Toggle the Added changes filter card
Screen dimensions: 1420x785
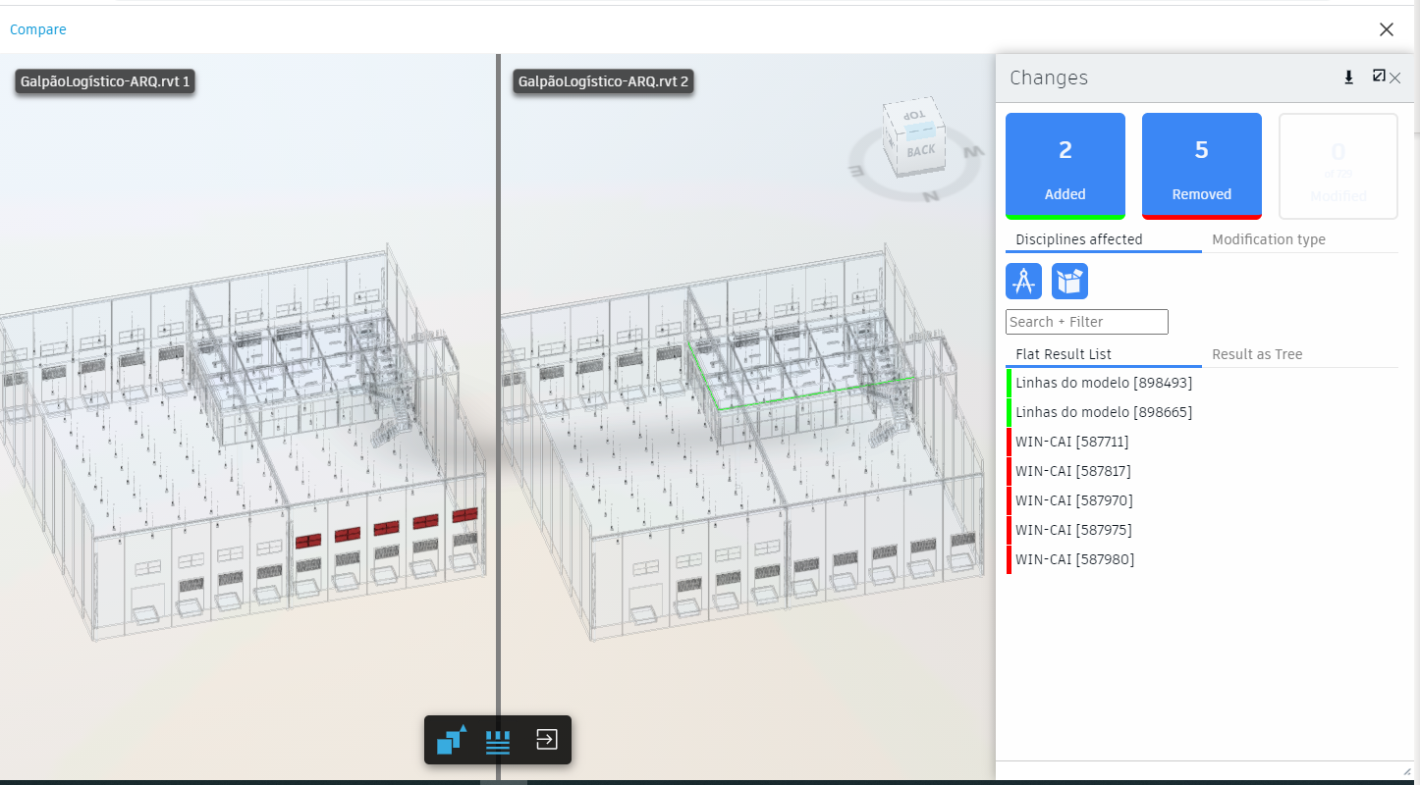1065,165
